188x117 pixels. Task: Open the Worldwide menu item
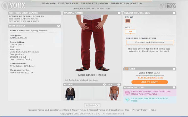pyautogui.click(x=49, y=3)
